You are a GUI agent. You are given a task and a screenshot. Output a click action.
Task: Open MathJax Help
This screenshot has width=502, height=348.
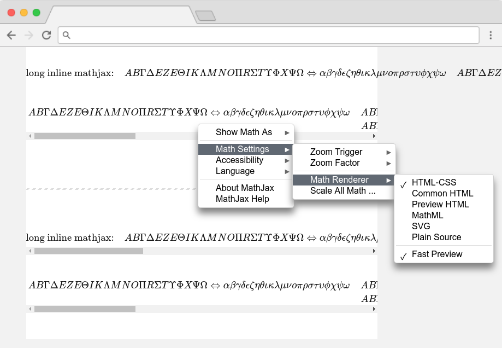pos(242,199)
